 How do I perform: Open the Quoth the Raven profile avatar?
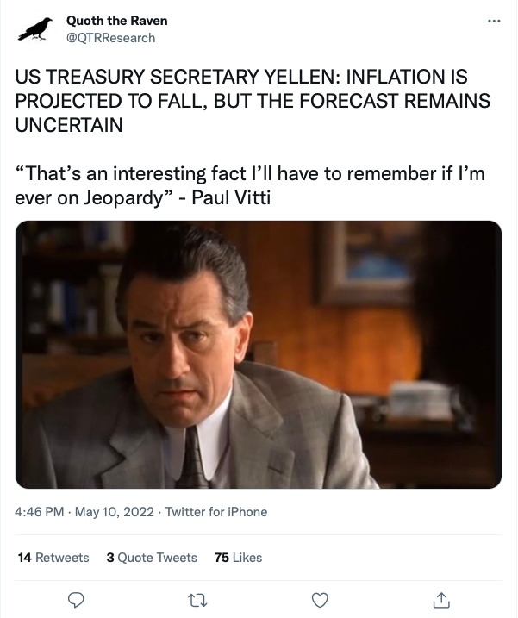[35, 29]
